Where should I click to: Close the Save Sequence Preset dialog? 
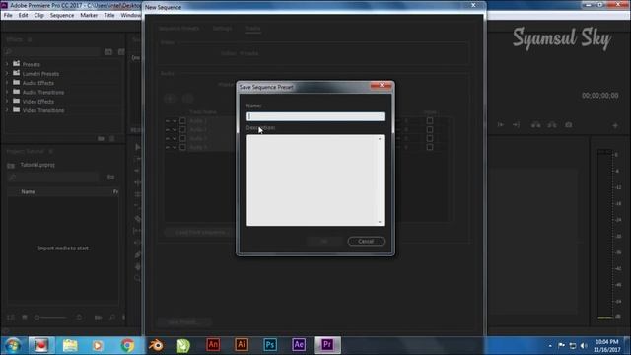point(381,85)
